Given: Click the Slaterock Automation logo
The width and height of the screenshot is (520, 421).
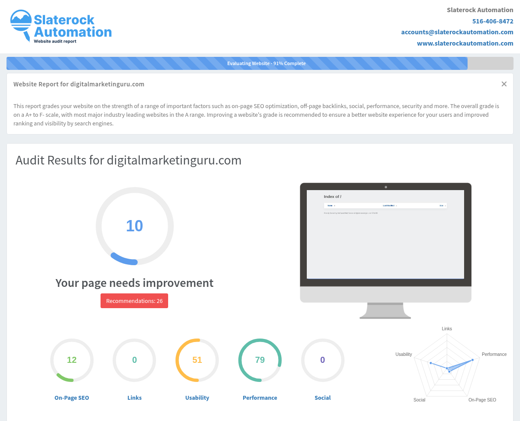Looking at the screenshot, I should pyautogui.click(x=61, y=26).
